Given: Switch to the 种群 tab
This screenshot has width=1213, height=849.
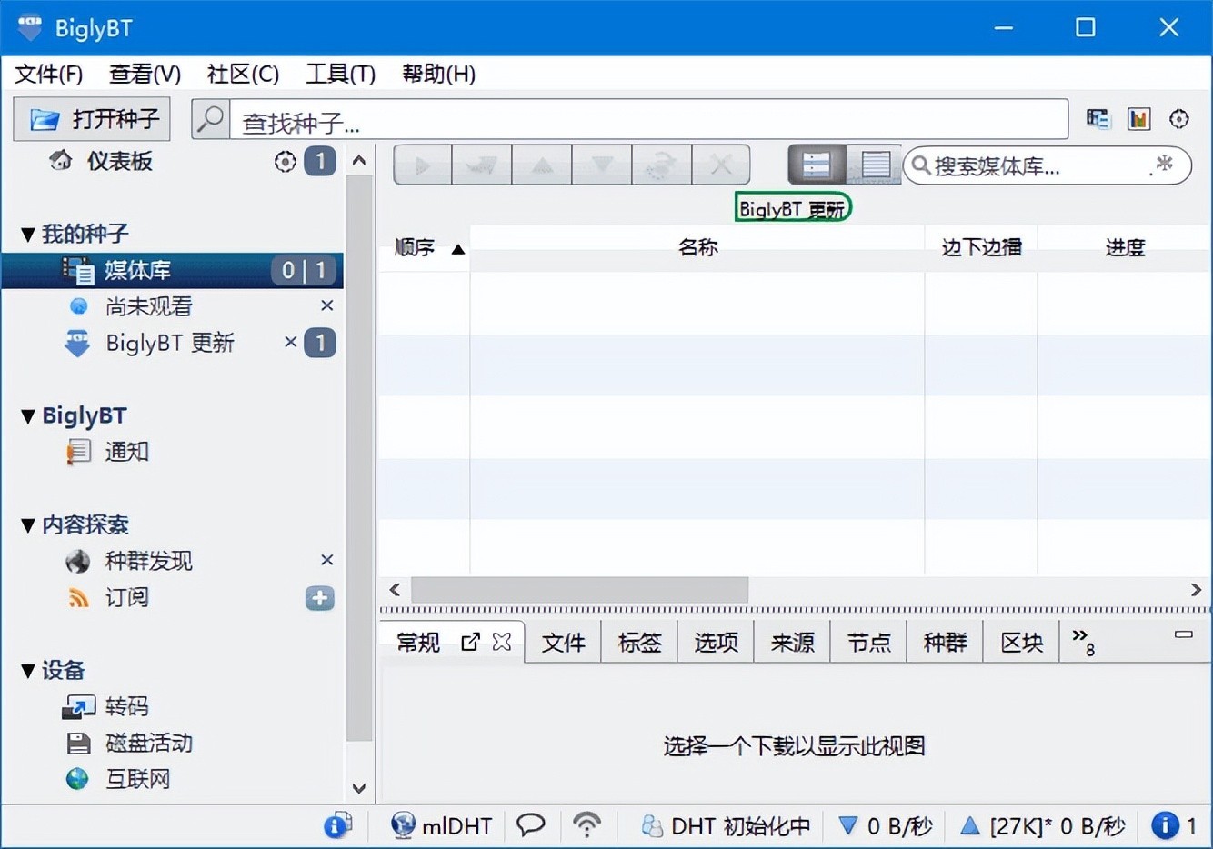Looking at the screenshot, I should (946, 643).
